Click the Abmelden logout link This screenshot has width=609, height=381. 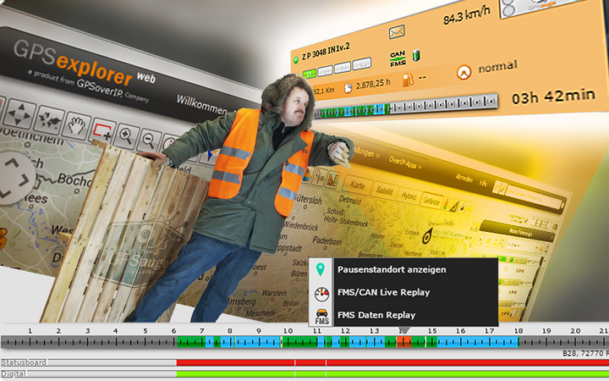[464, 179]
